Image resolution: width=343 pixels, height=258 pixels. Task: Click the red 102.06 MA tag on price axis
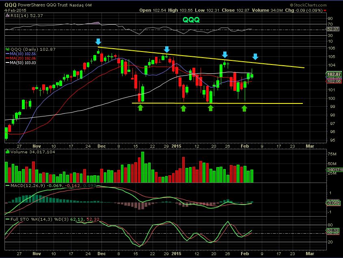tap(334, 82)
